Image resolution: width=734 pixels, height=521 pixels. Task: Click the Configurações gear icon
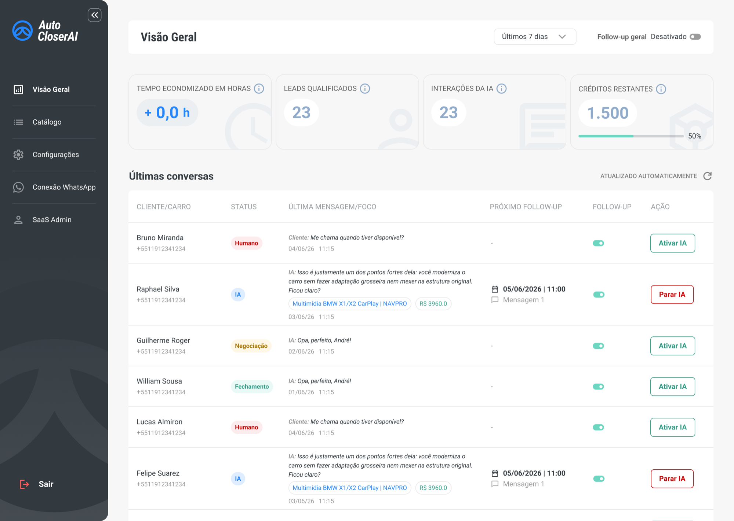pos(18,155)
